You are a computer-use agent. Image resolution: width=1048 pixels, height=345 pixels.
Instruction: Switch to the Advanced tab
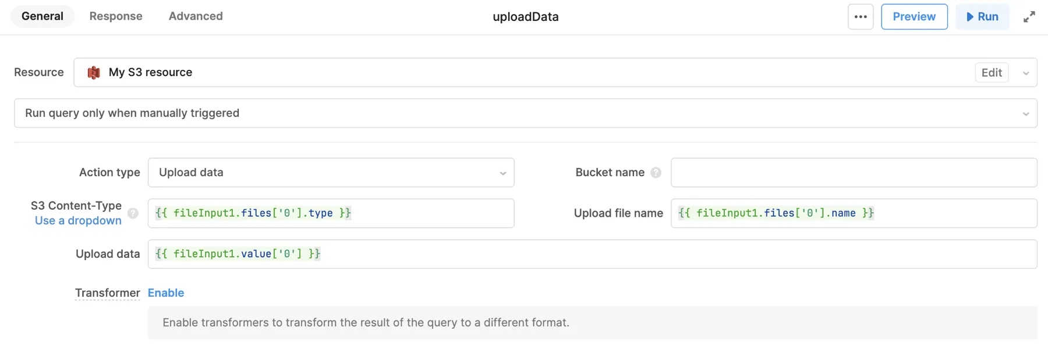click(x=196, y=16)
